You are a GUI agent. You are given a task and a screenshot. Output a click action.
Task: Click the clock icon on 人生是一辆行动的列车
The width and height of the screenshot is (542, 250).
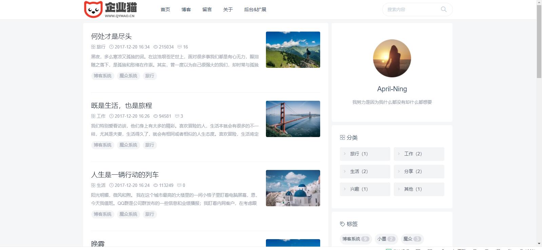coord(111,186)
